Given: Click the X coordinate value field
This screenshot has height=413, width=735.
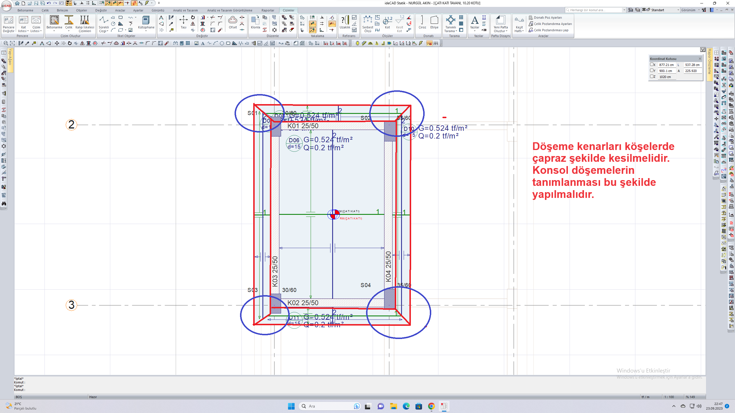Looking at the screenshot, I should click(x=667, y=65).
